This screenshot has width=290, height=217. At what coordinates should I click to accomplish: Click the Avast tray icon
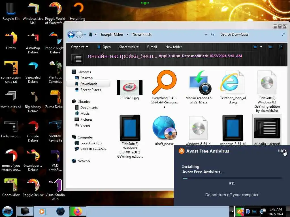(x=240, y=211)
